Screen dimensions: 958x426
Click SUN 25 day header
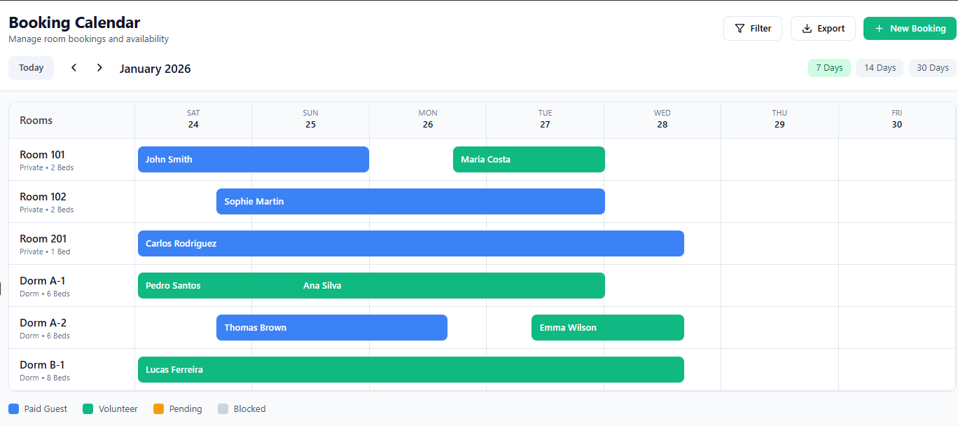[x=310, y=119]
